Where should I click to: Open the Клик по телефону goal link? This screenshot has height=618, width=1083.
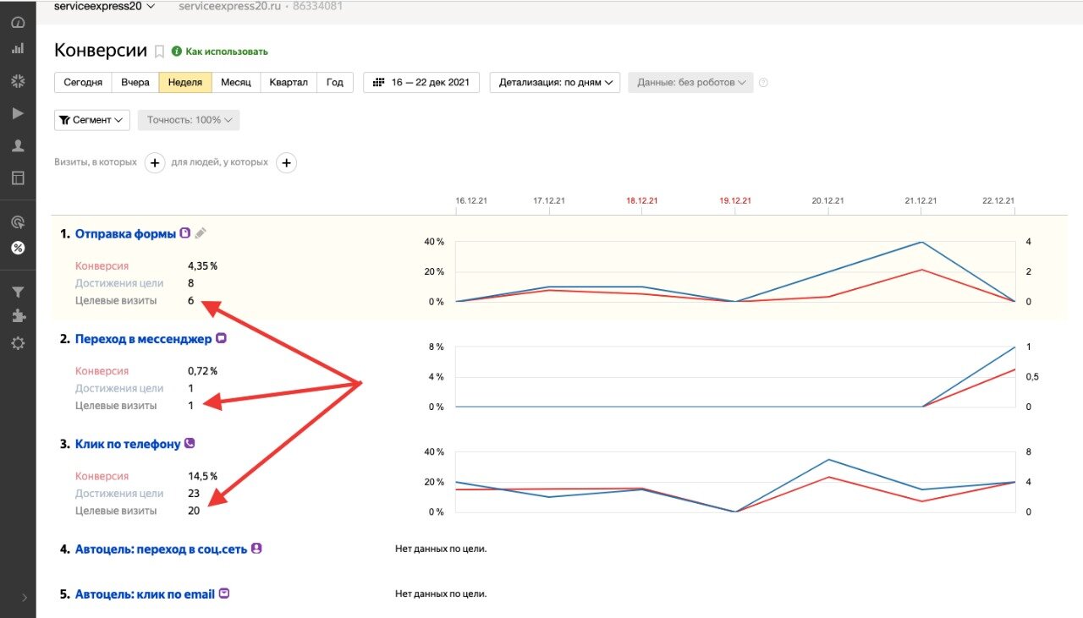127,444
